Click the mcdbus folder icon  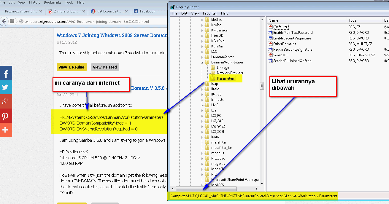click(x=207, y=153)
